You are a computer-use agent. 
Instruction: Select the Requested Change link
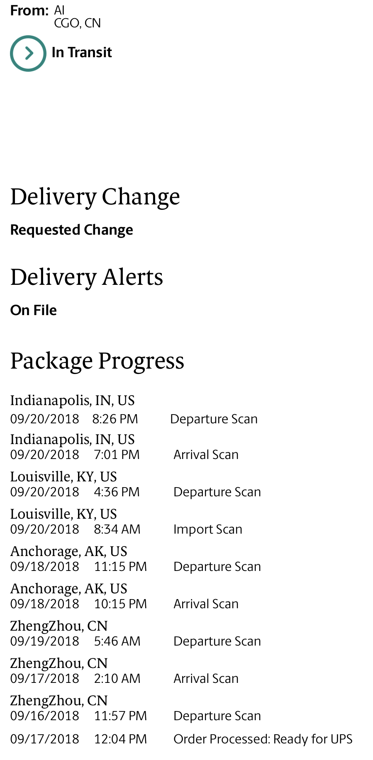tap(72, 230)
